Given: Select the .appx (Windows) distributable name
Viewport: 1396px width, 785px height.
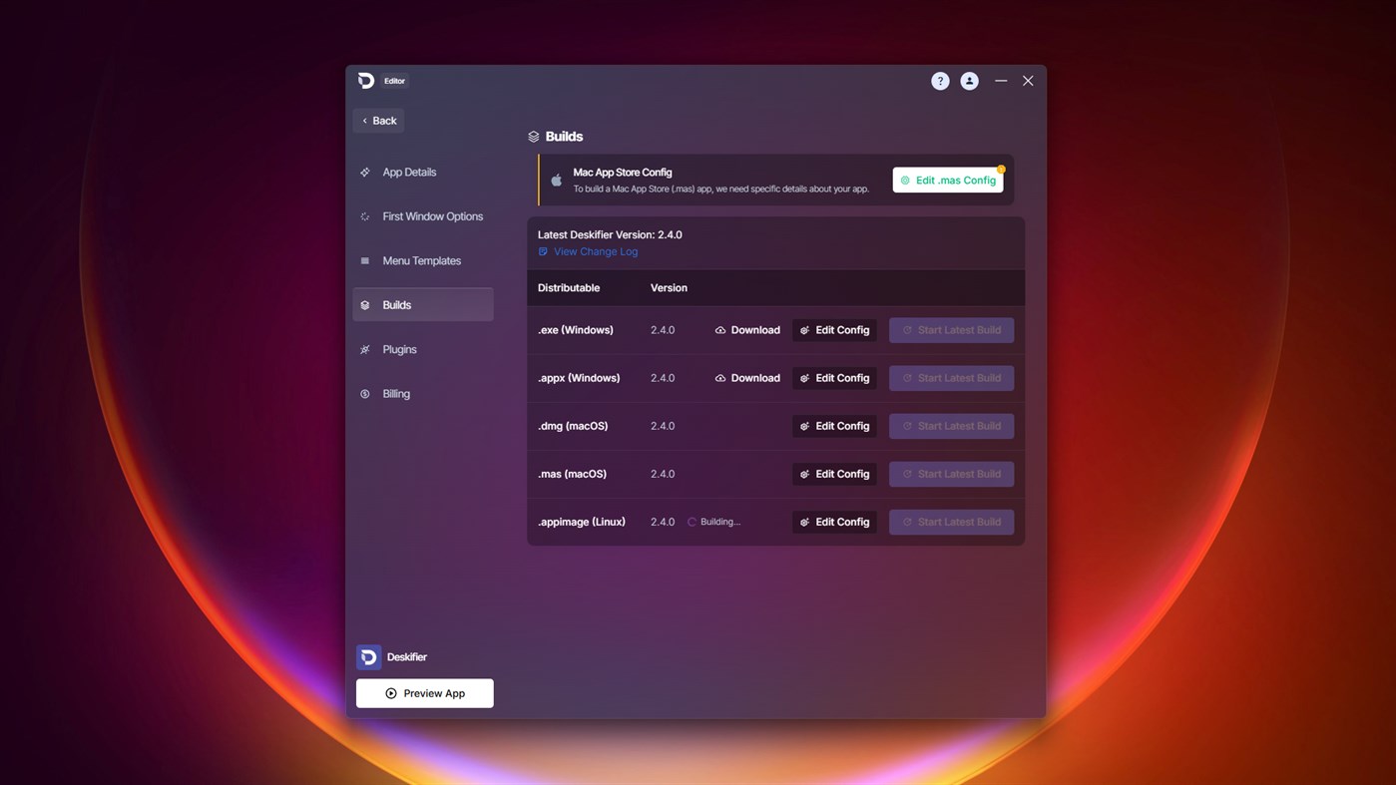Looking at the screenshot, I should pyautogui.click(x=579, y=378).
